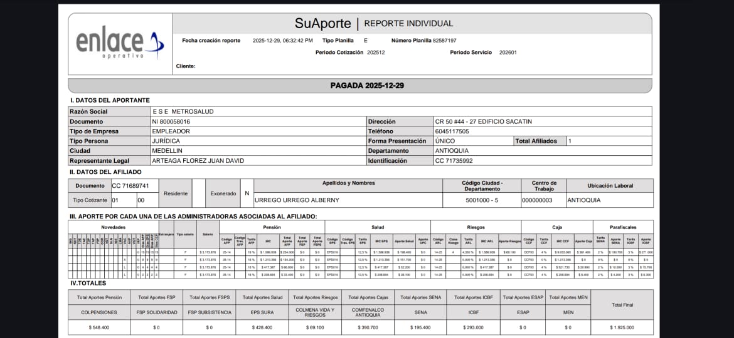
Task: Select the Razón Social value E S E METROSALUD
Action: pyautogui.click(x=183, y=111)
